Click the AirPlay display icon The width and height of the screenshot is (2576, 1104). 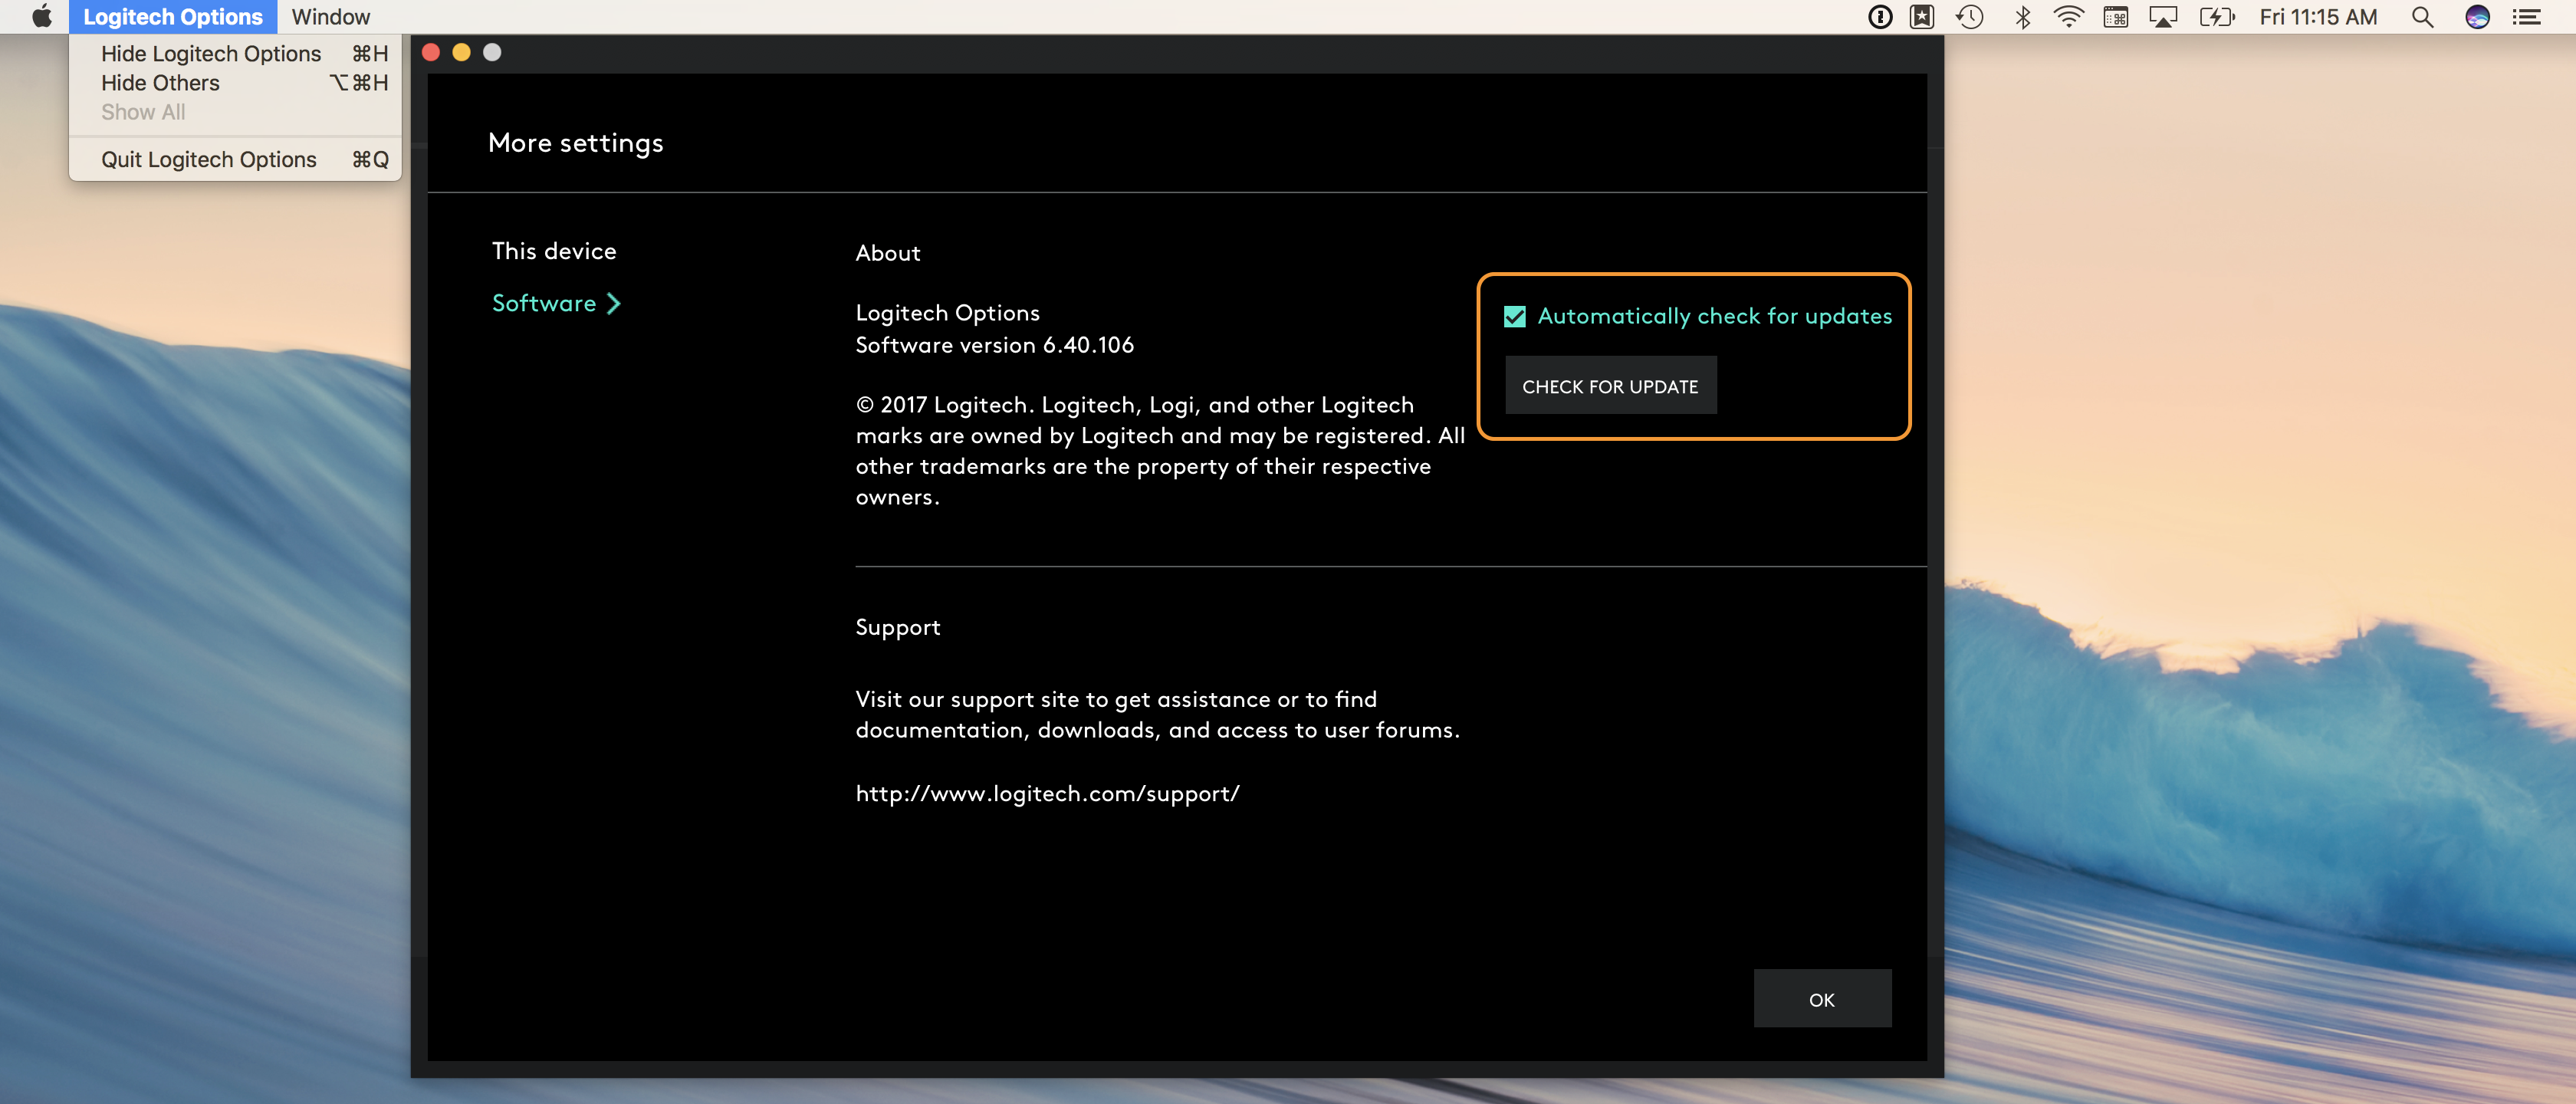pyautogui.click(x=2162, y=17)
